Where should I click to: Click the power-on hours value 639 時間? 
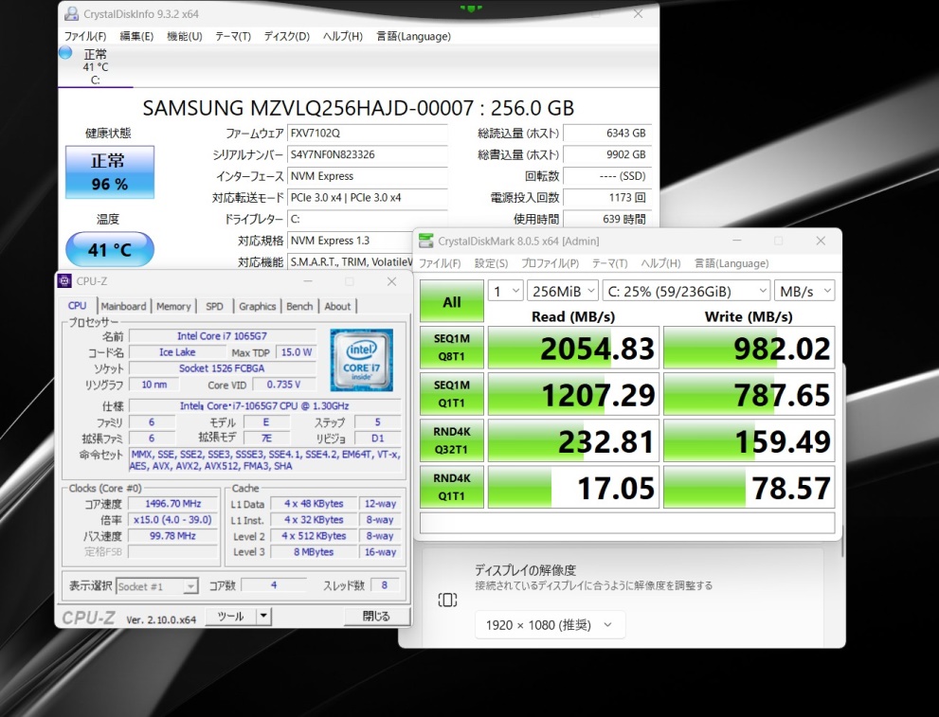tap(607, 219)
